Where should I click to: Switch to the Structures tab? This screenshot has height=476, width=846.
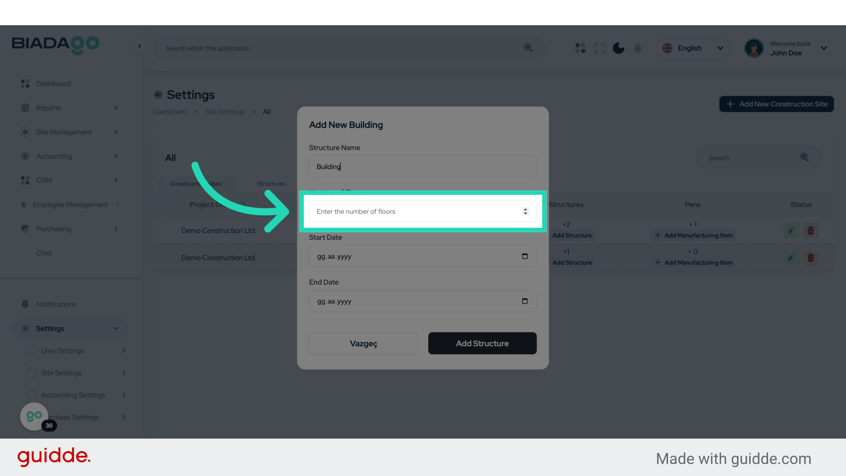[x=271, y=184]
